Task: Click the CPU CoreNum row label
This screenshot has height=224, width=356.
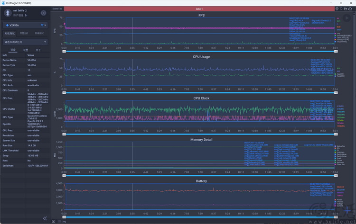Action: [10, 90]
